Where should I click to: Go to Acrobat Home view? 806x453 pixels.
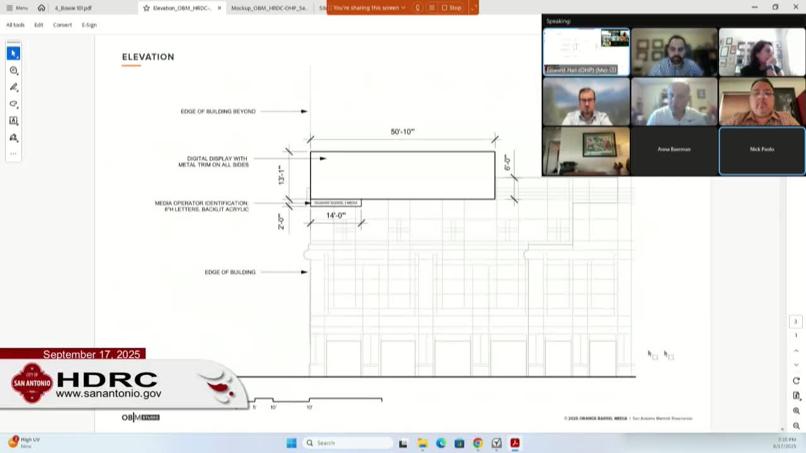[42, 8]
